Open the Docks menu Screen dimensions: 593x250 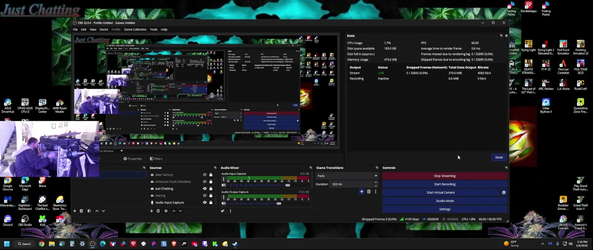[x=104, y=30]
